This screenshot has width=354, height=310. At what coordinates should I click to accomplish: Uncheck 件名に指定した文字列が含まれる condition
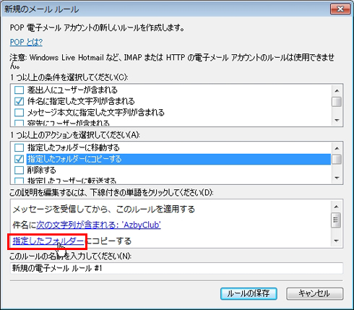click(x=19, y=101)
